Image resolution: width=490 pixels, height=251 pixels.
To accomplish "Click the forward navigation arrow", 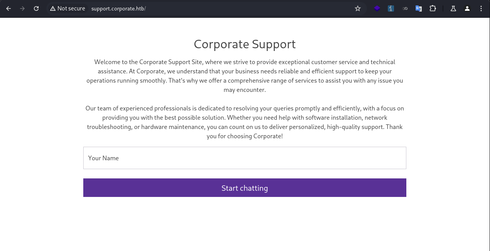I will (x=22, y=8).
